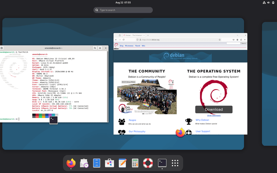Open the People link
Viewport: 277px width, 173px height.
coord(132,120)
